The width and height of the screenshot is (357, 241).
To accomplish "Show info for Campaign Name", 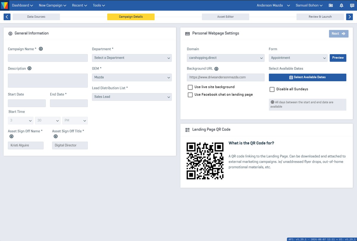I will coord(41,49).
